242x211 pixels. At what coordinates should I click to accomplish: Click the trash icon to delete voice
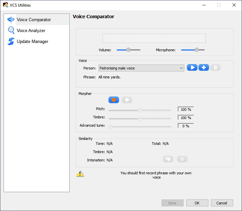click(x=215, y=68)
